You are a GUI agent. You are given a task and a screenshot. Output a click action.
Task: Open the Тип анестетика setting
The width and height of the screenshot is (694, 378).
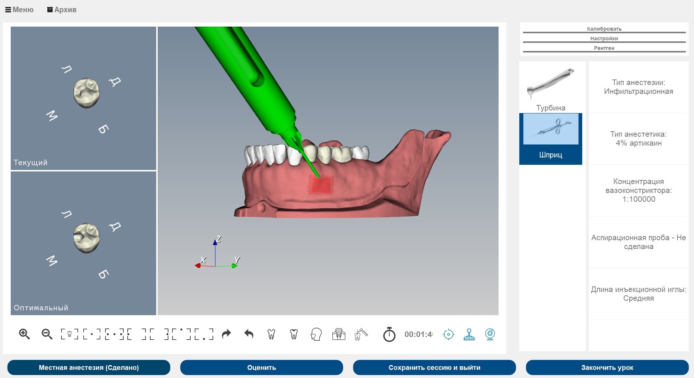click(638, 139)
